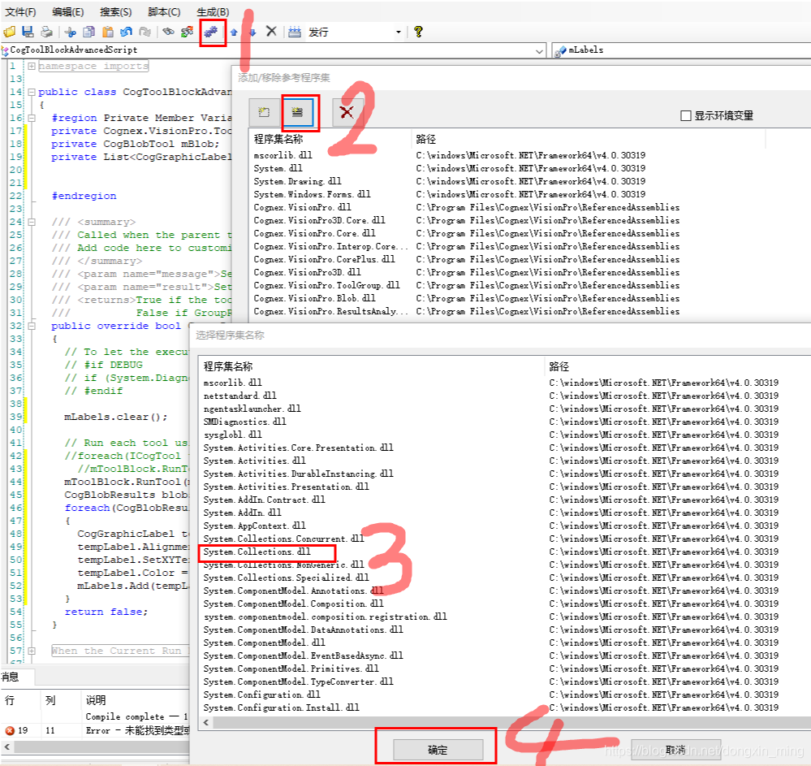
Task: Click the add new assembly icon in dialog
Action: 265,112
